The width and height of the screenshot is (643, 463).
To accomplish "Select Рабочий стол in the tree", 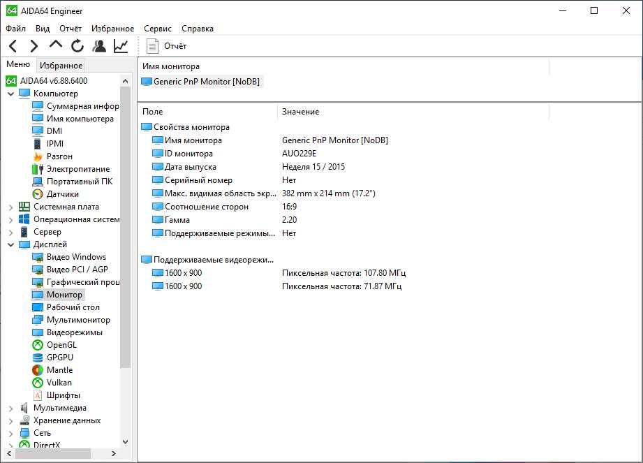I will tap(73, 307).
